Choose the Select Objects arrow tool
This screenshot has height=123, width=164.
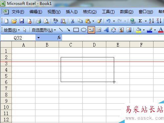[25, 30]
